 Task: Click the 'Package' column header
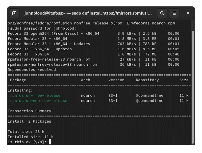[x=18, y=80]
